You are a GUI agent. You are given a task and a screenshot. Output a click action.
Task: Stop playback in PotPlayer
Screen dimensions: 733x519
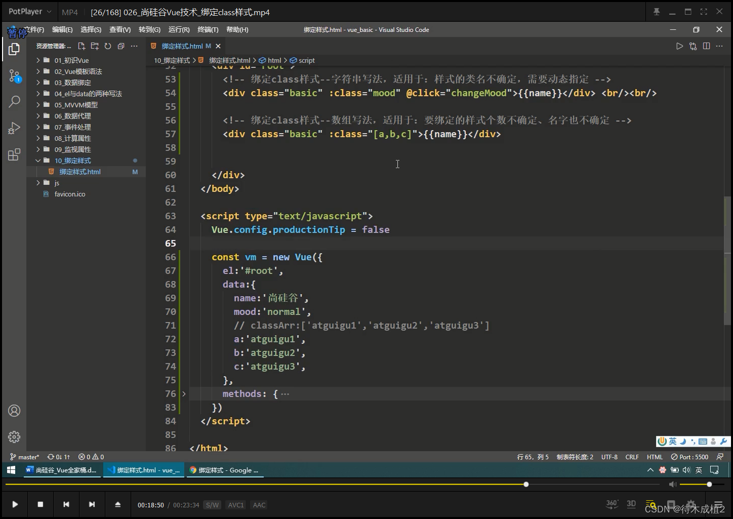click(40, 504)
